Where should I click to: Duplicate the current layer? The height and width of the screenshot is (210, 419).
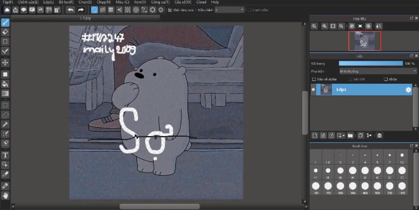click(360, 136)
